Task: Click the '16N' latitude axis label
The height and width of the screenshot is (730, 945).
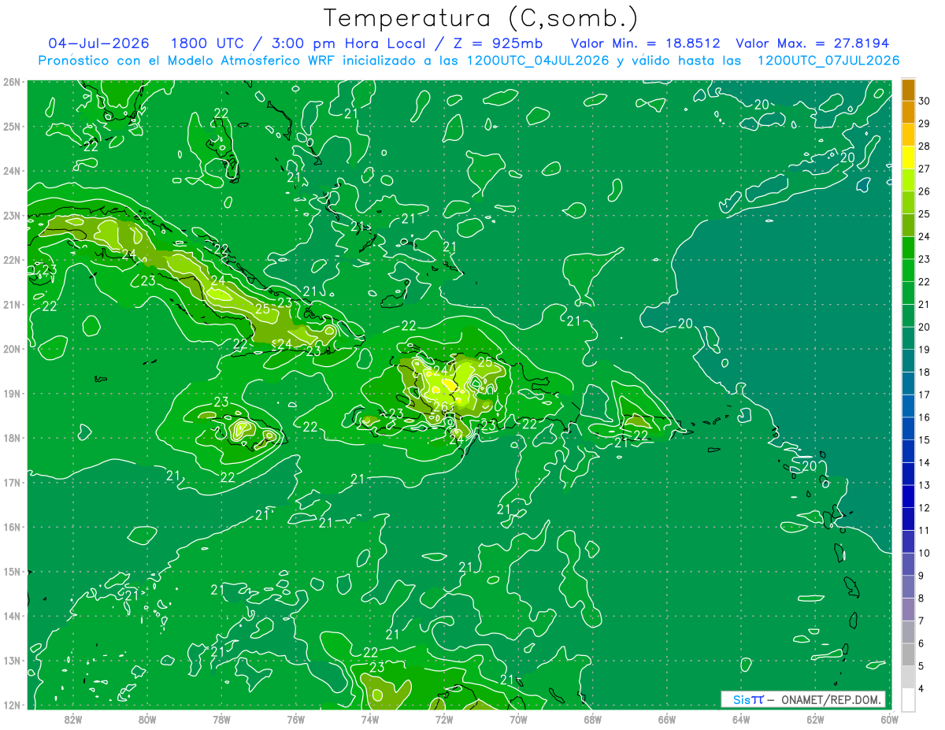Action: 11,527
